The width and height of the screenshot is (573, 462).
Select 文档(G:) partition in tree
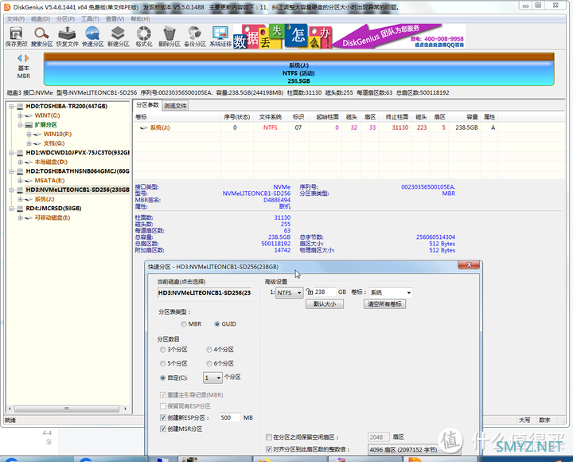click(x=54, y=143)
